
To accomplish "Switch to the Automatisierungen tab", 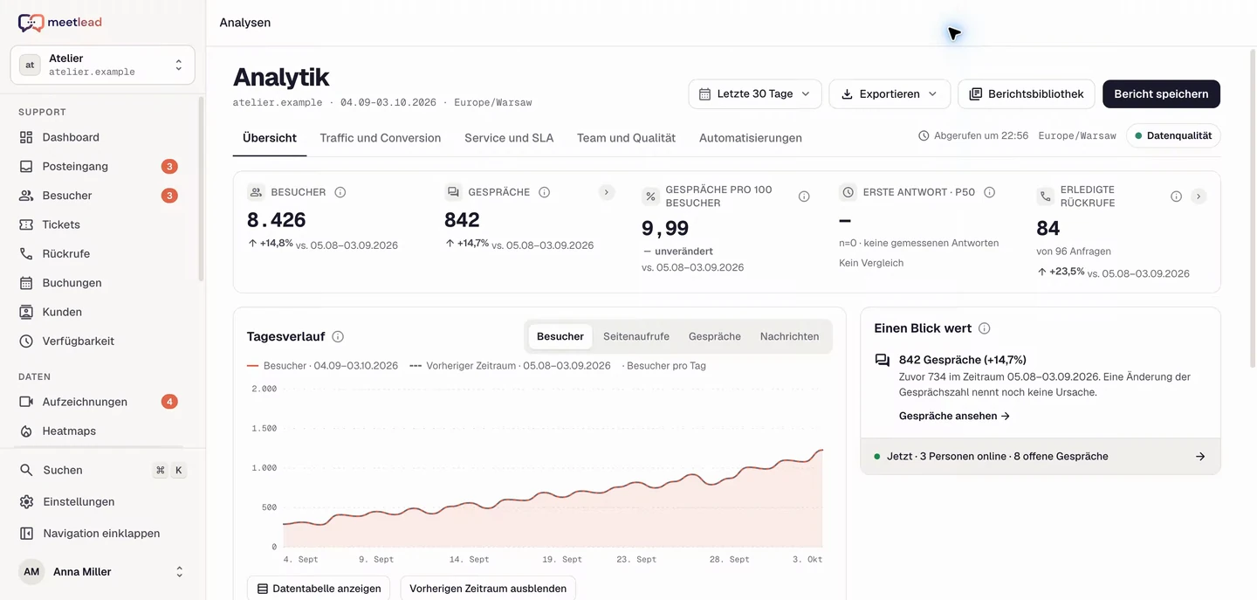I will (x=751, y=138).
